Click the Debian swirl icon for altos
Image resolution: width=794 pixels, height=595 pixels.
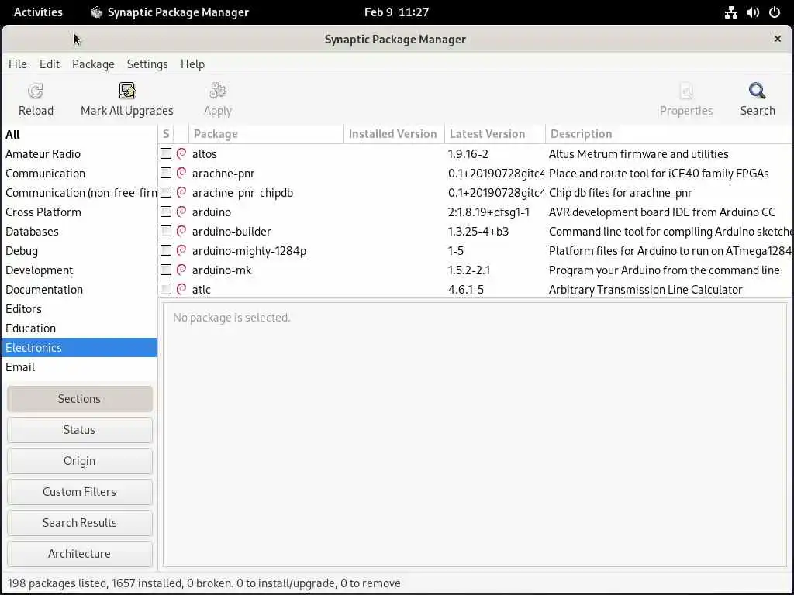pos(181,153)
